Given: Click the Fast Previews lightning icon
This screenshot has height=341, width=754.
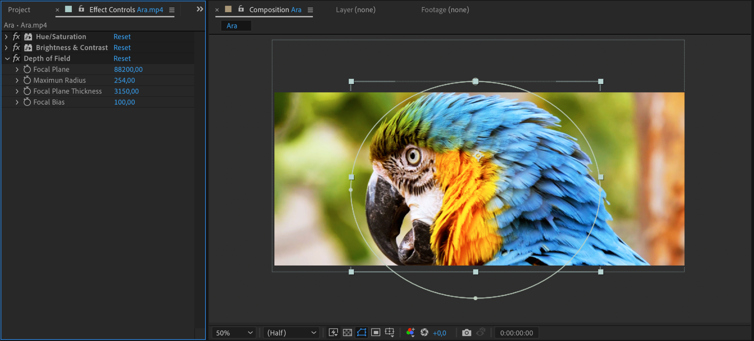Looking at the screenshot, I should click(x=333, y=333).
